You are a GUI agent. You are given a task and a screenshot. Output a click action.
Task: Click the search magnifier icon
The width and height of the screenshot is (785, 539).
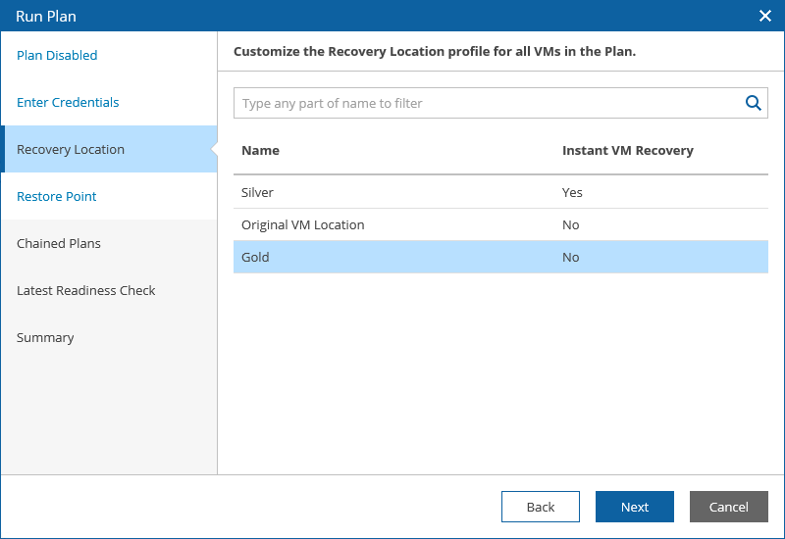point(754,103)
